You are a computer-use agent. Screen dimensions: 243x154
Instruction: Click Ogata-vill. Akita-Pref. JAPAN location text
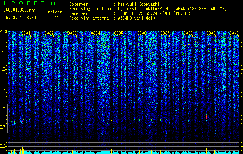tap(172, 9)
